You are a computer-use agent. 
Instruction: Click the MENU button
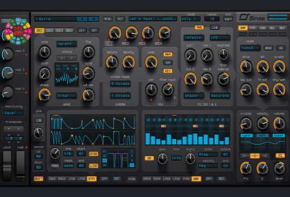click(x=108, y=19)
